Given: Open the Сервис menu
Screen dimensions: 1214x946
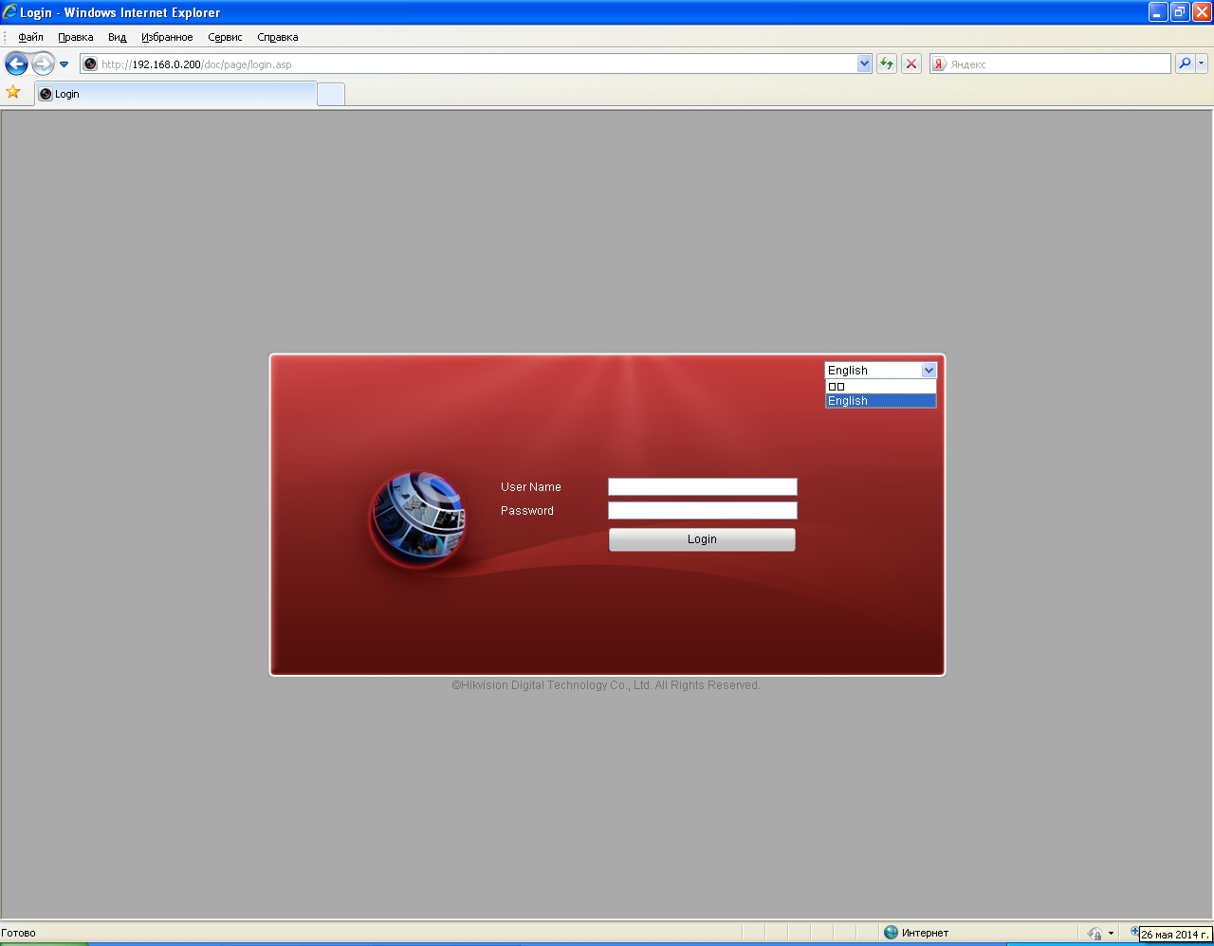Looking at the screenshot, I should pos(225,37).
